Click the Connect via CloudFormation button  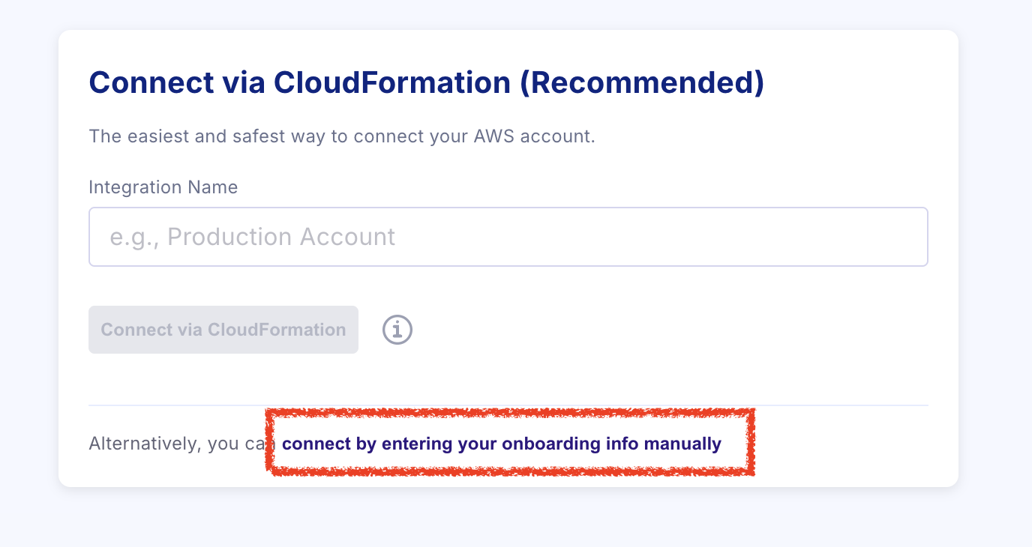(x=223, y=330)
